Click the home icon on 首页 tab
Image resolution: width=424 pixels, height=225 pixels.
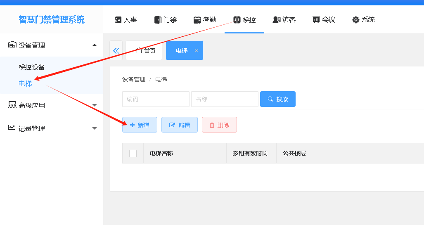(x=139, y=50)
